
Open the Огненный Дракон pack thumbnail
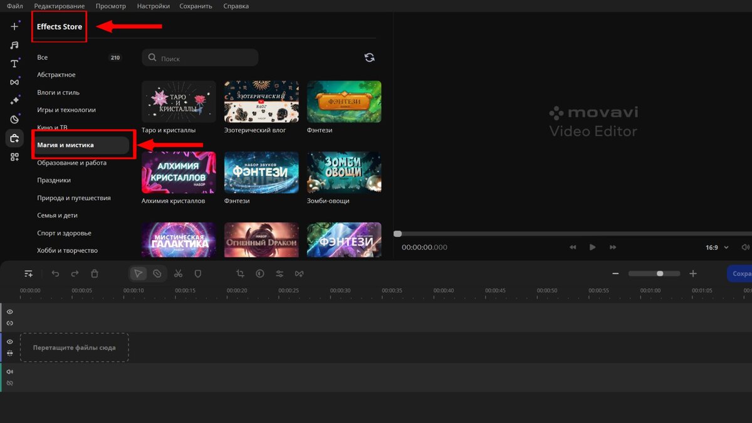[261, 240]
